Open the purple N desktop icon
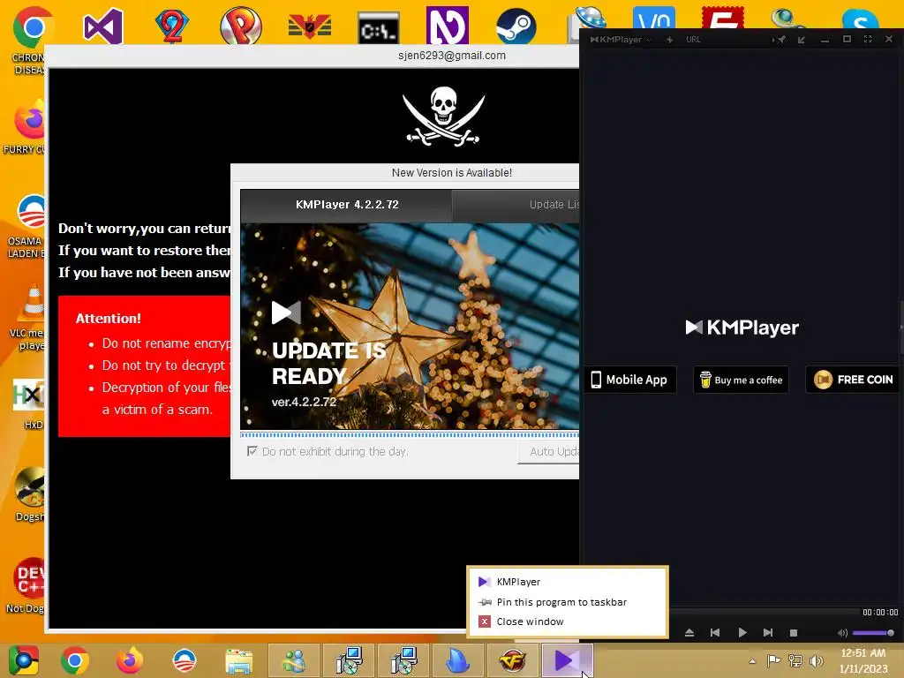The height and width of the screenshot is (678, 904). (x=448, y=26)
